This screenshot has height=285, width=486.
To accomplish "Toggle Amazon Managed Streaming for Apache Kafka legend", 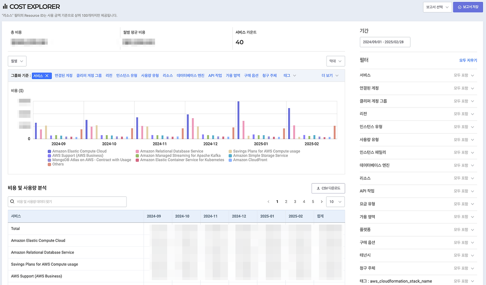I will tap(178, 156).
